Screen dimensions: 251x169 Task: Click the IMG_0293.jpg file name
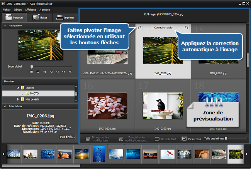pos(218,73)
